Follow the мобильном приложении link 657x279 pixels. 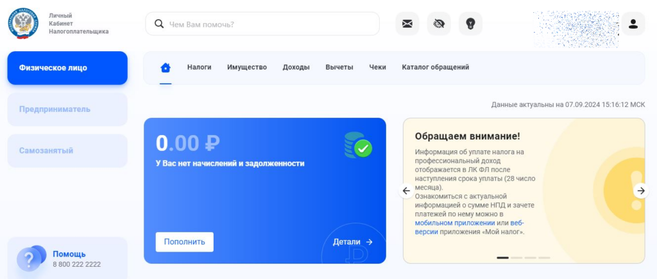(x=454, y=223)
